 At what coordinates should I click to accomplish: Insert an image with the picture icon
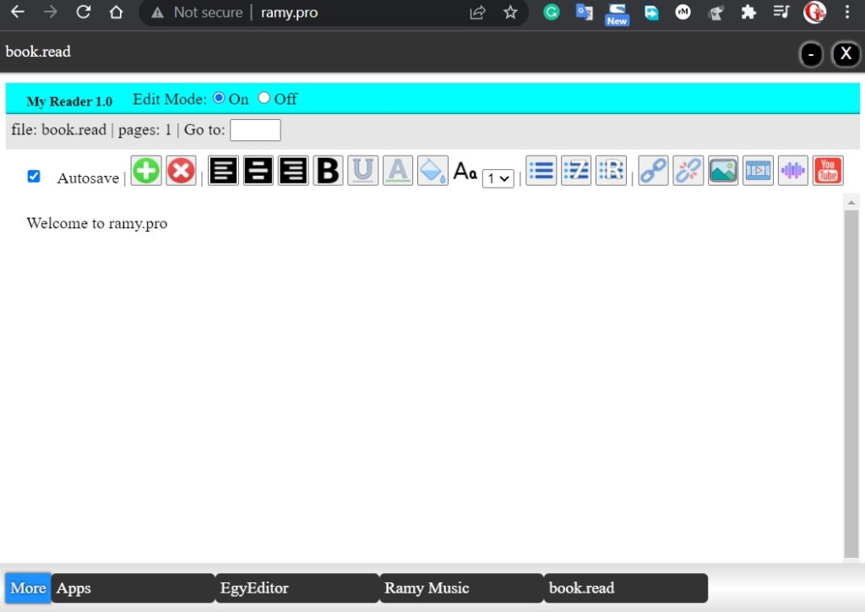722,170
